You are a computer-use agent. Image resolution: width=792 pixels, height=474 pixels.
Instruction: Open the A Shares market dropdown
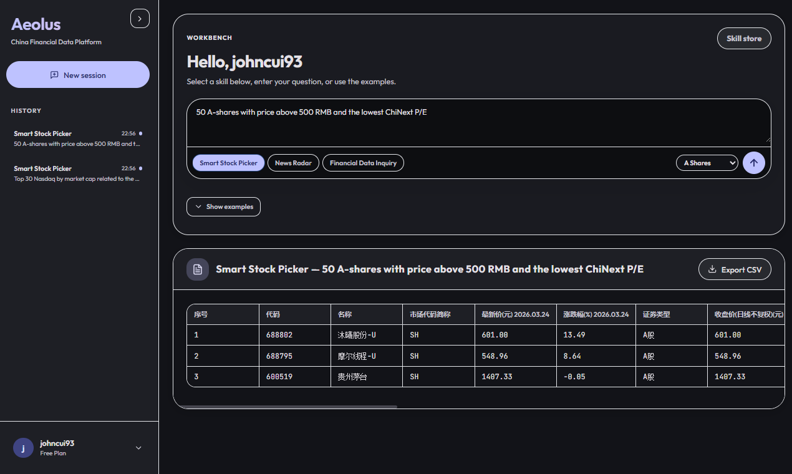[707, 162]
